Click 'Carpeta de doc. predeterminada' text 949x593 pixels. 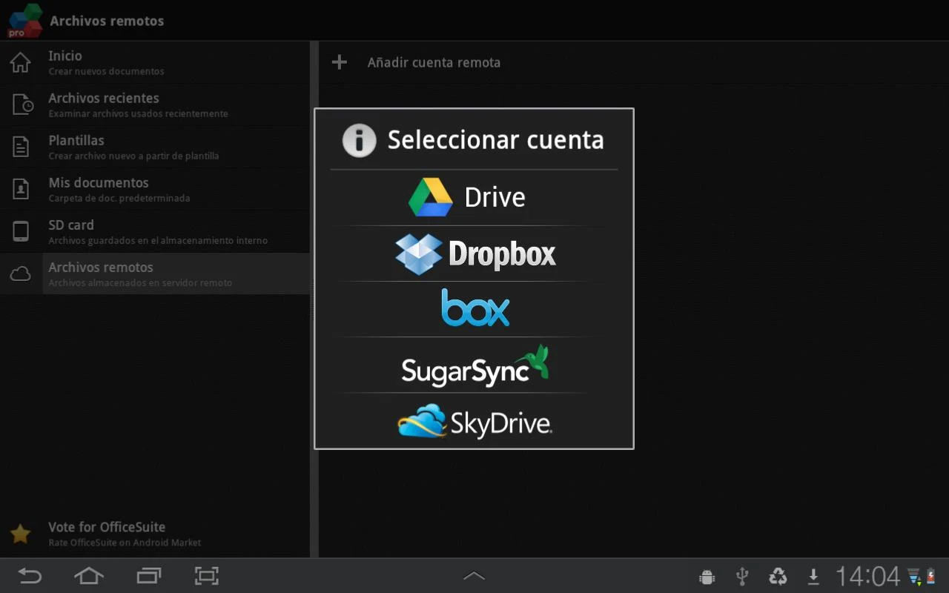coord(119,199)
